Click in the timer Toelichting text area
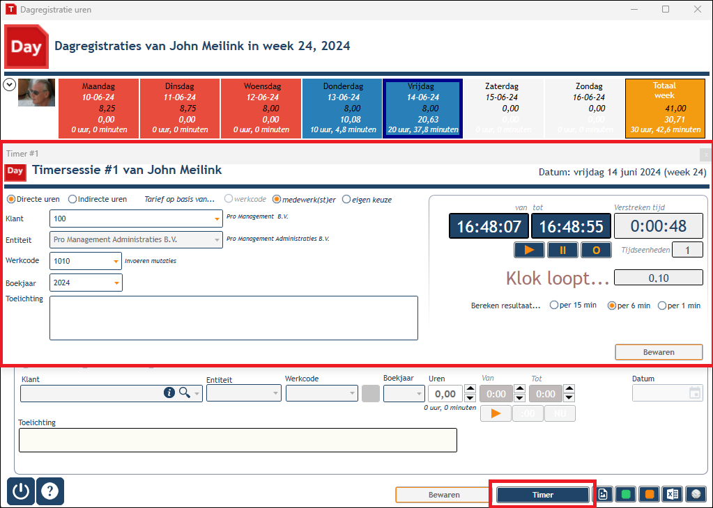The width and height of the screenshot is (713, 508). point(233,318)
